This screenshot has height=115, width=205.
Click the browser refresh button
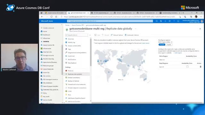(52, 17)
